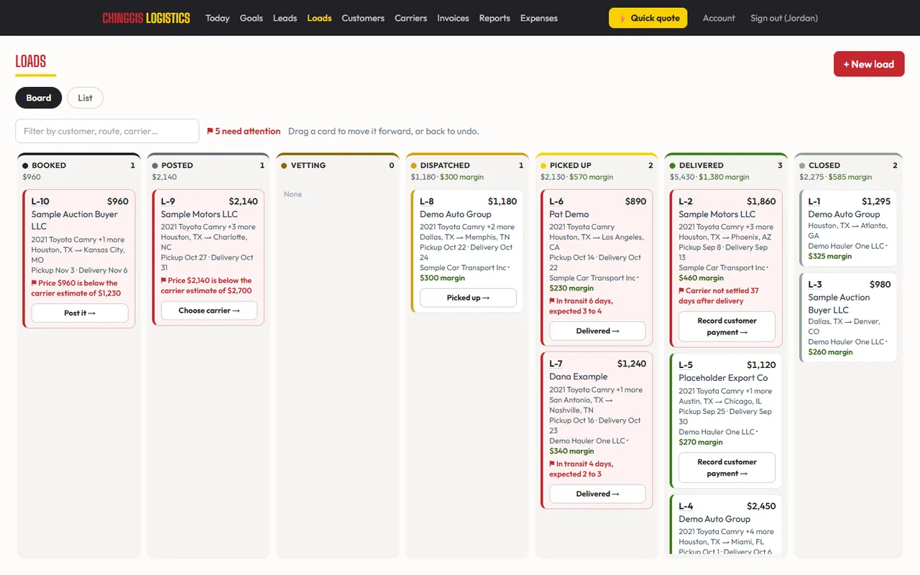Screen dimensions: 920x575
Task: Open closed load L-1
Action: [849, 228]
